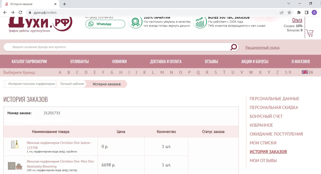Image resolution: width=321 pixels, height=174 pixels.
Task: Select order number 21201731
Action: coord(52,113)
